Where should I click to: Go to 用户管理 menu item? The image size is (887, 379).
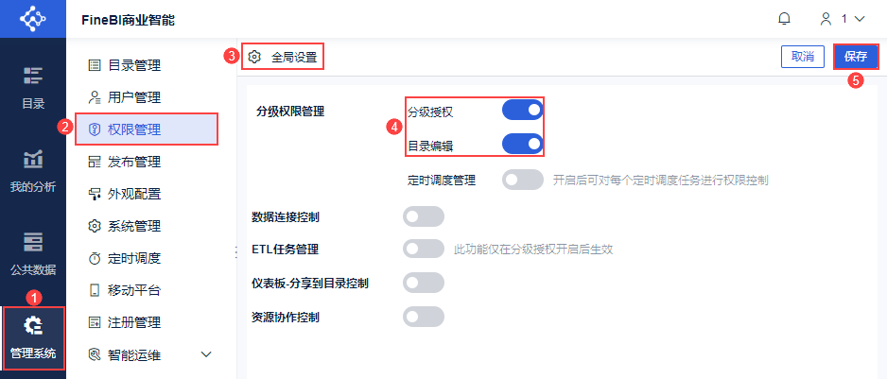tap(133, 97)
